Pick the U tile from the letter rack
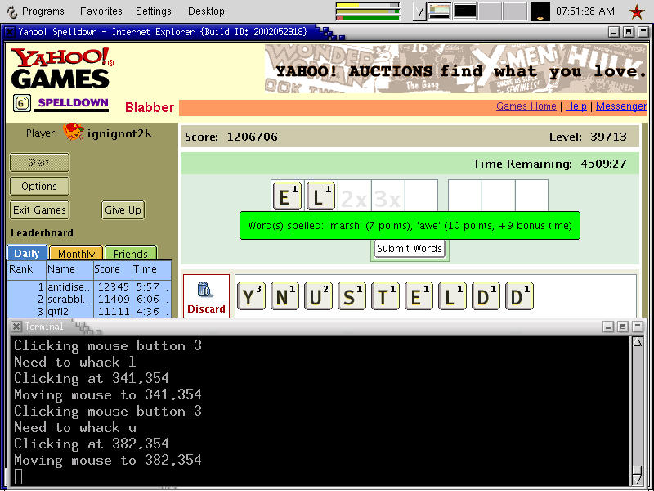 tap(318, 296)
